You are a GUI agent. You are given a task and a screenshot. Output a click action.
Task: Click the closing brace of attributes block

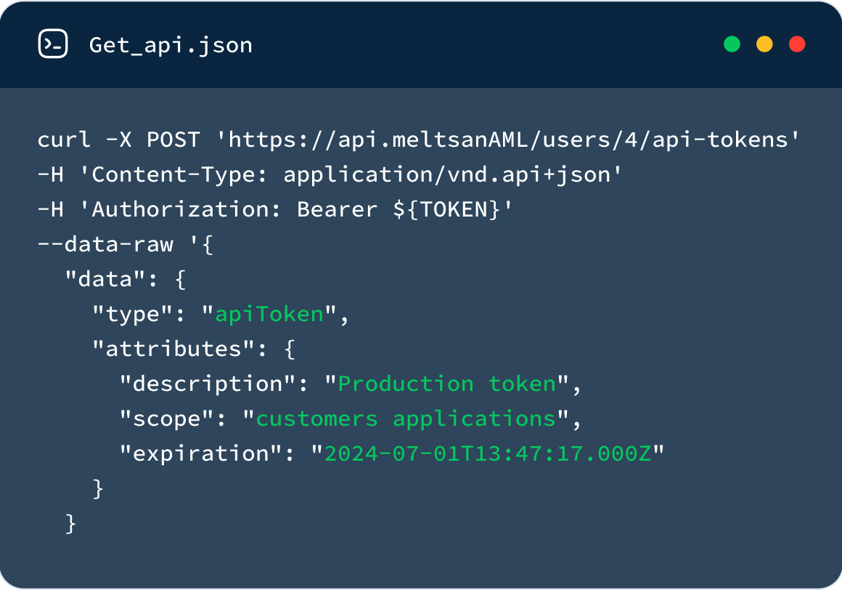(x=98, y=489)
